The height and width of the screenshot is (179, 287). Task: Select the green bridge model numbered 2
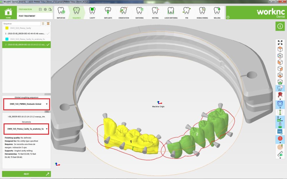pyautogui.click(x=198, y=133)
